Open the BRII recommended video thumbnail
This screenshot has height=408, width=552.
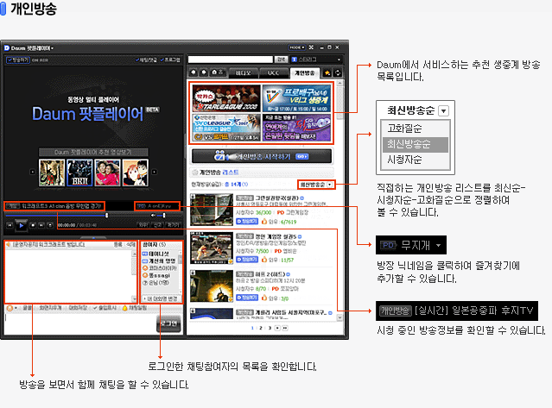79,173
